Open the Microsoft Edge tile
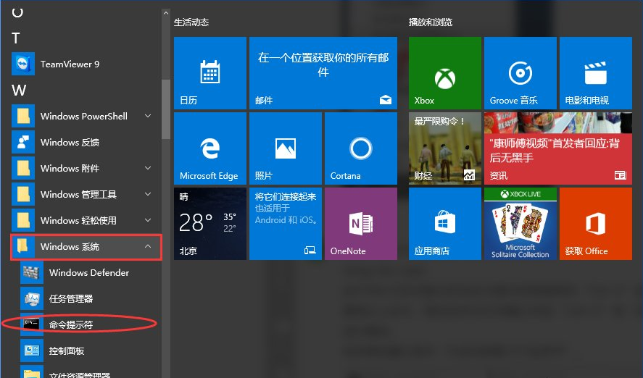This screenshot has height=378, width=643. 210,148
